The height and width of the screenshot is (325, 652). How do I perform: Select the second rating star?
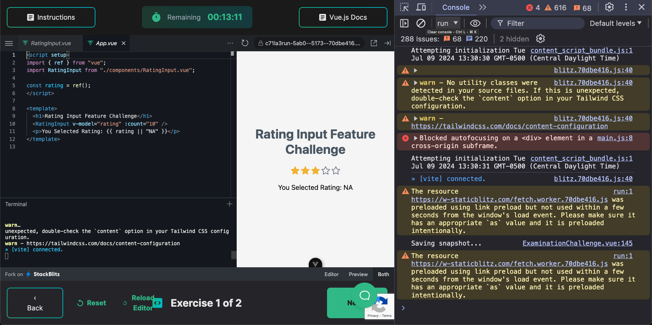point(305,170)
